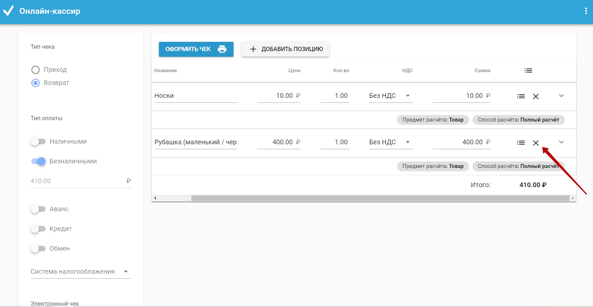Click the horizontal scrollbar of the table

[x=380, y=198]
